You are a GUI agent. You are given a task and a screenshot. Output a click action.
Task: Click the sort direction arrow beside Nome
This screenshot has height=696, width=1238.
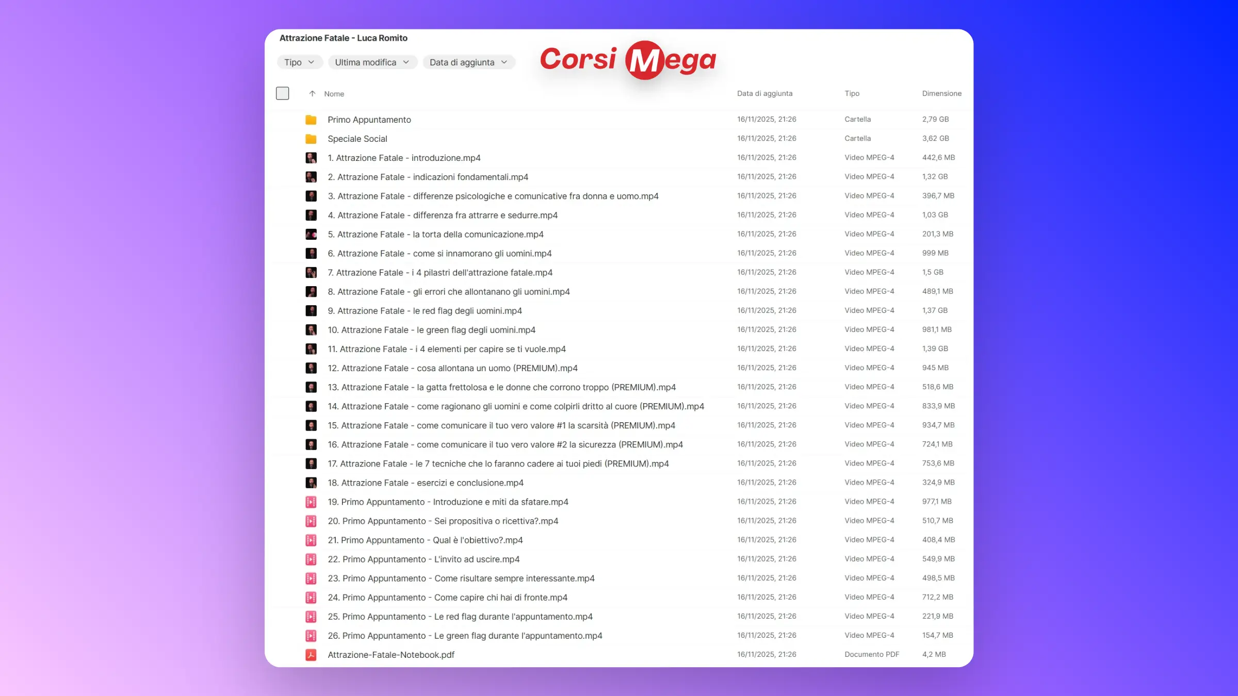pos(312,94)
